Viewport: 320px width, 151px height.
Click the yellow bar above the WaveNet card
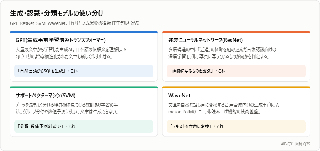(236, 87)
